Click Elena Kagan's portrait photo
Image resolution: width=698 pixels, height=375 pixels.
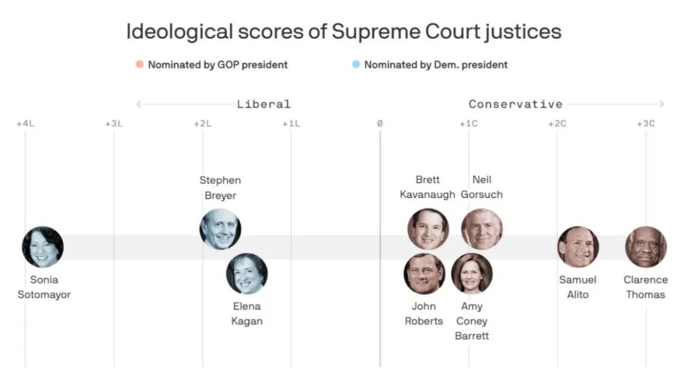pyautogui.click(x=247, y=274)
